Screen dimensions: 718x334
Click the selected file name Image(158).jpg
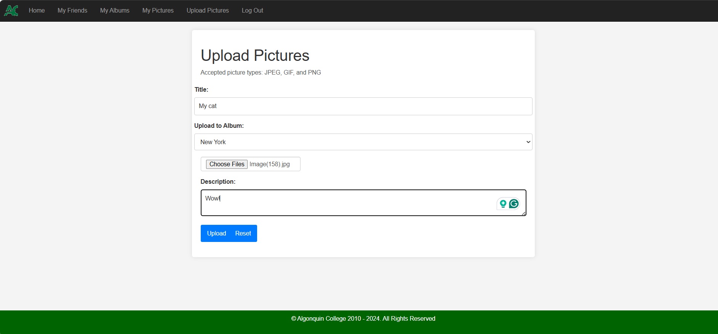point(269,164)
